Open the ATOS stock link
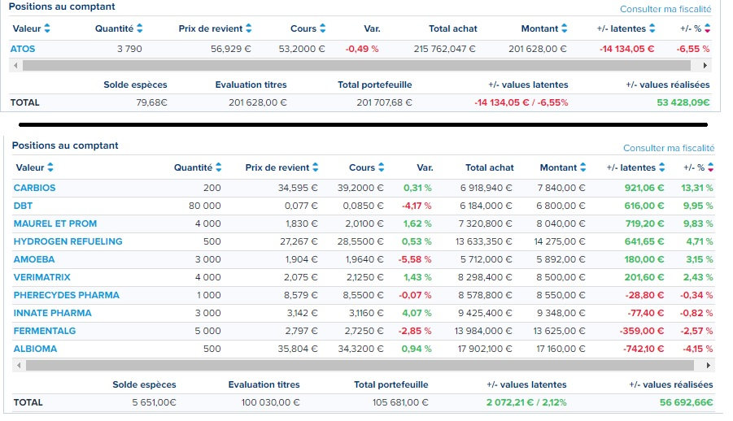The height and width of the screenshot is (421, 733). [23, 49]
